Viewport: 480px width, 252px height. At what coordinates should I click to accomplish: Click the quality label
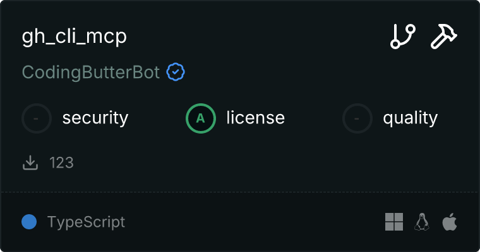click(410, 118)
